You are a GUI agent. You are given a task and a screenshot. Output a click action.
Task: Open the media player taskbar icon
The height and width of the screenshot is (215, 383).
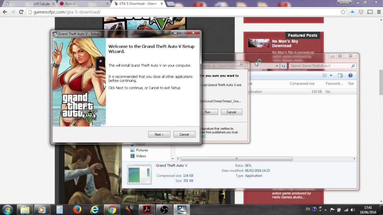tap(42, 210)
